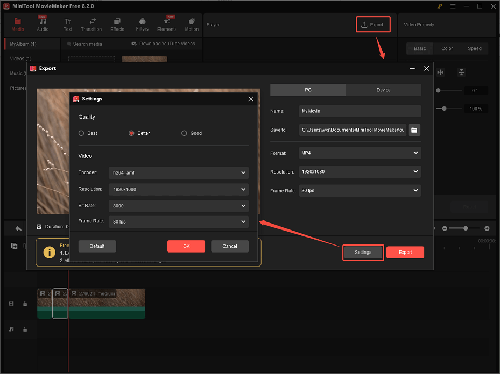
Task: Click the Export button in Player toolbar
Action: (373, 25)
